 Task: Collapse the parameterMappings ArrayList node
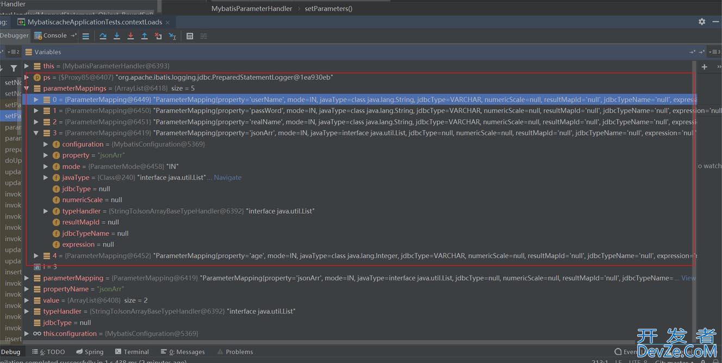coord(27,88)
